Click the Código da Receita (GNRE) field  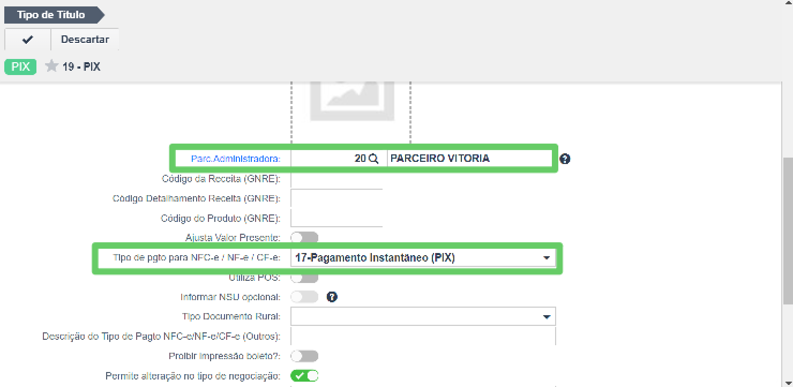tap(336, 179)
